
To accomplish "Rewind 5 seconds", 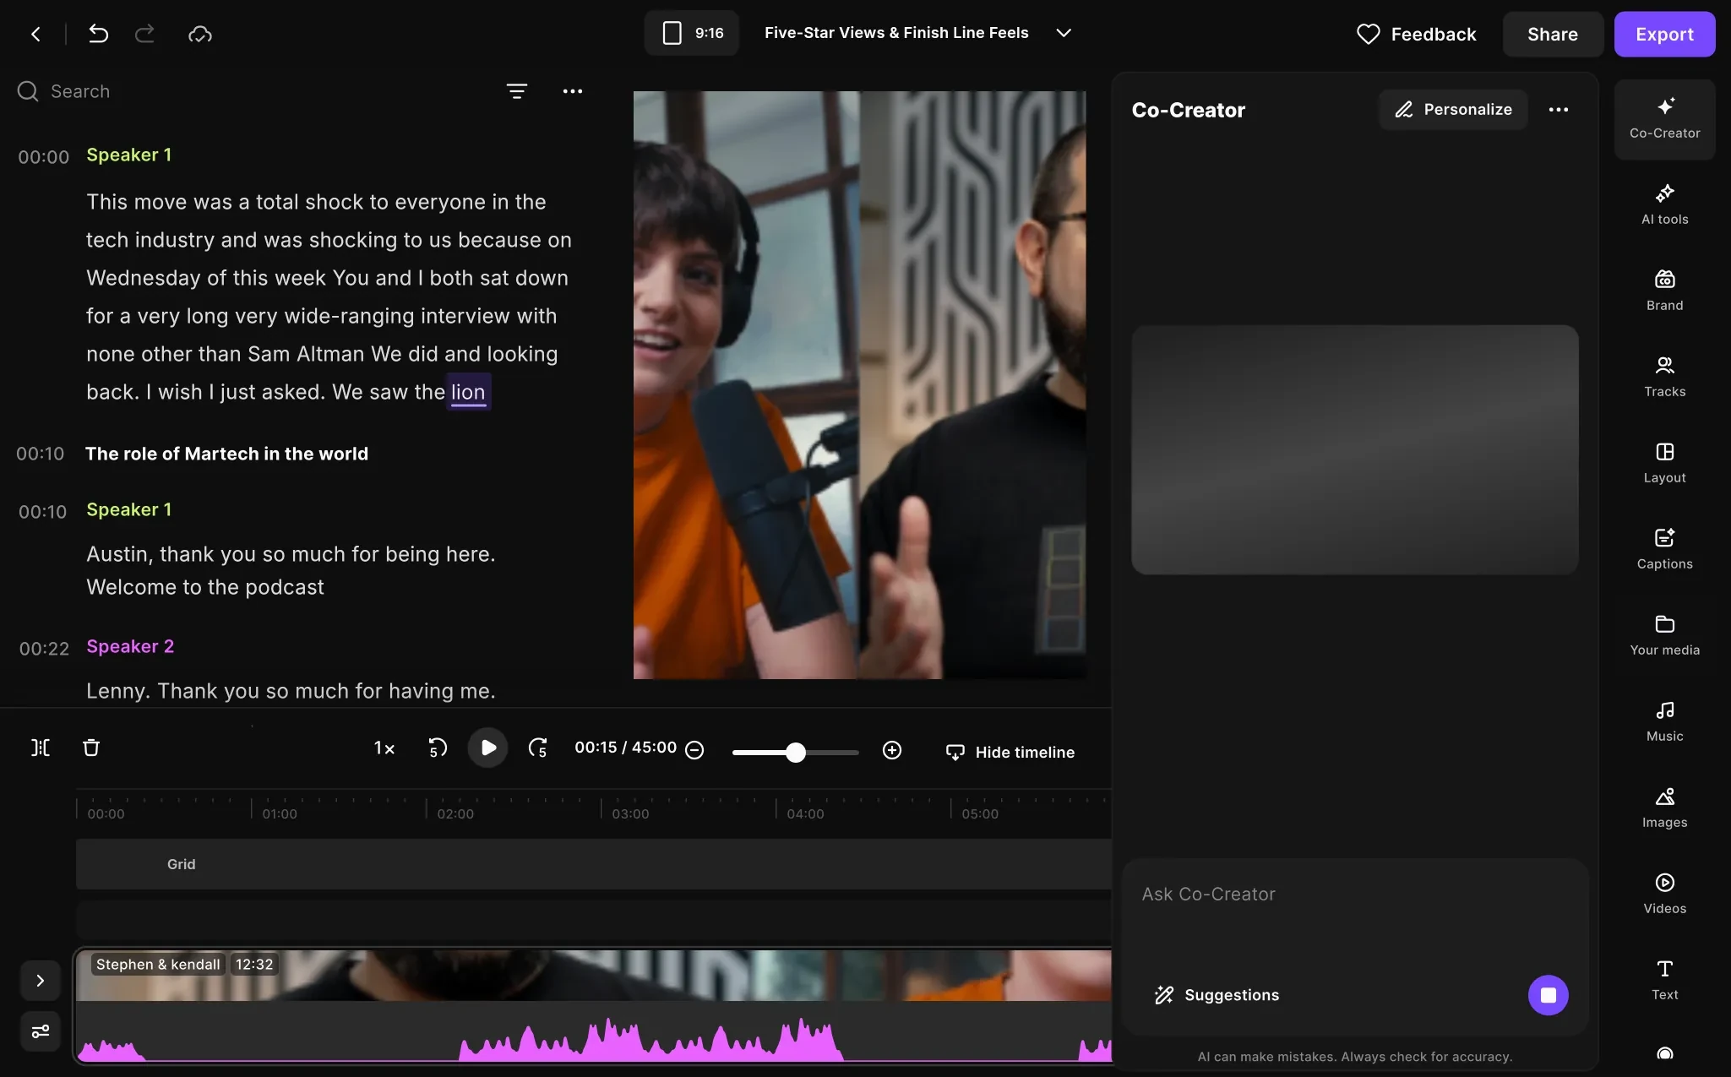I will [x=437, y=748].
